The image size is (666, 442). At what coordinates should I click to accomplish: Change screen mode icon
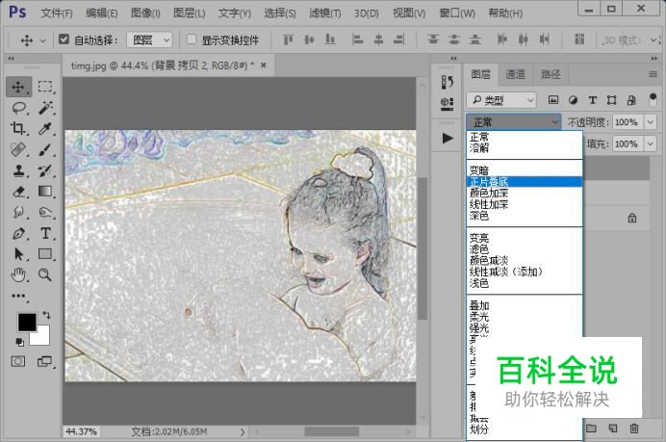pos(44,362)
